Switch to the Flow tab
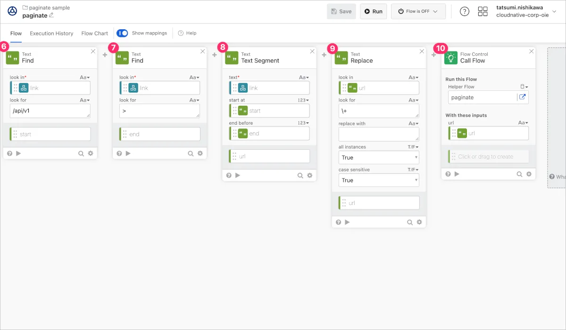This screenshot has width=566, height=330. 16,33
